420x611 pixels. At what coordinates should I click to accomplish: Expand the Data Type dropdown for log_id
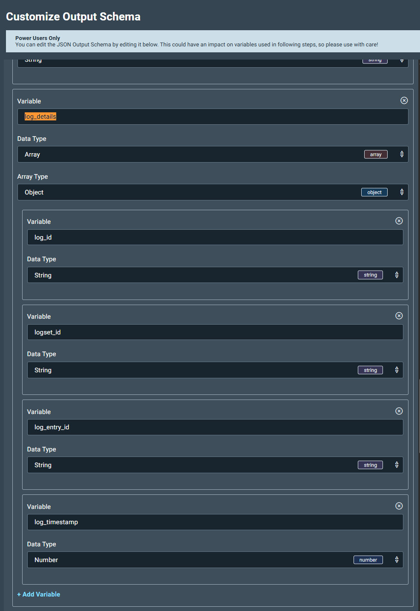point(215,275)
